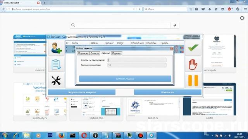Click the small red icon in row 0

coord(177,47)
